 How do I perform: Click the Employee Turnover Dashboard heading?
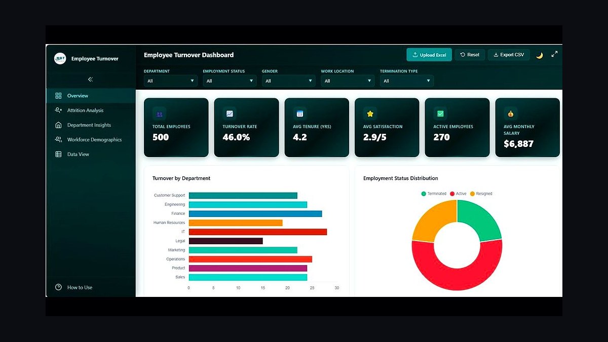[189, 55]
